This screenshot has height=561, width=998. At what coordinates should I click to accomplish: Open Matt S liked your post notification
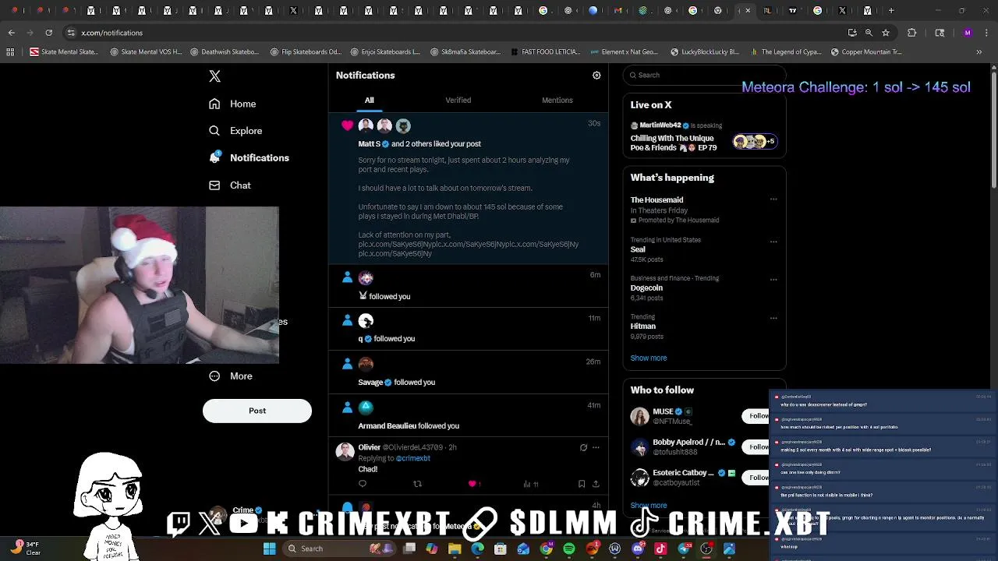469,188
